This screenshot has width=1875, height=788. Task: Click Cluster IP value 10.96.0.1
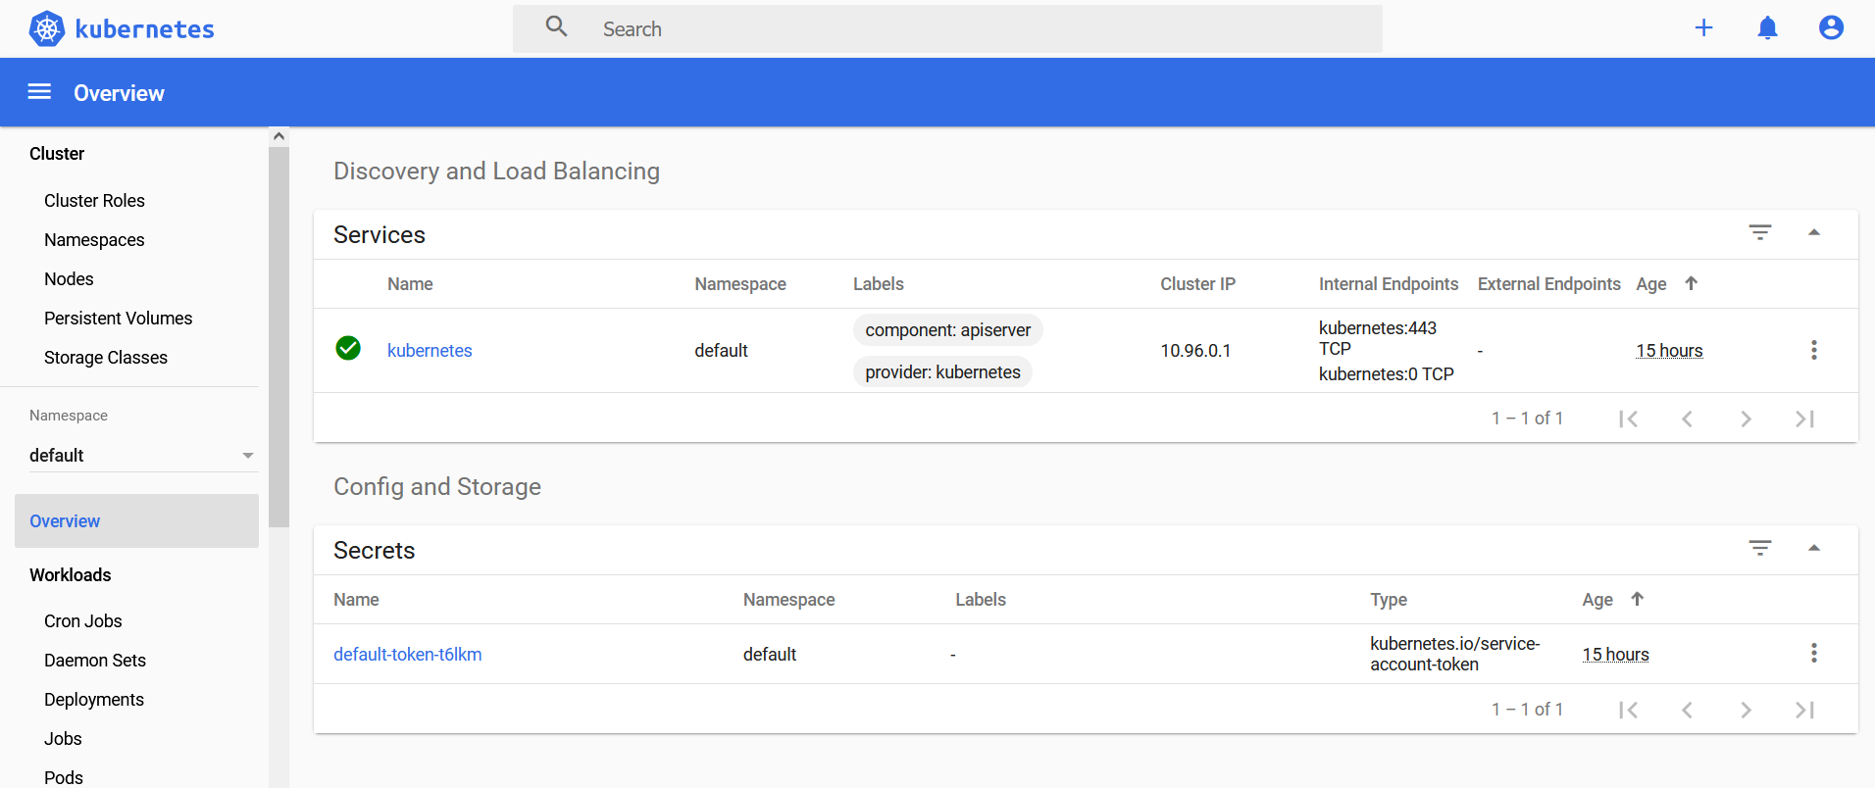(1195, 351)
